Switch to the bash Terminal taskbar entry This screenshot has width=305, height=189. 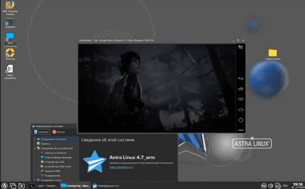pyautogui.click(x=43, y=186)
